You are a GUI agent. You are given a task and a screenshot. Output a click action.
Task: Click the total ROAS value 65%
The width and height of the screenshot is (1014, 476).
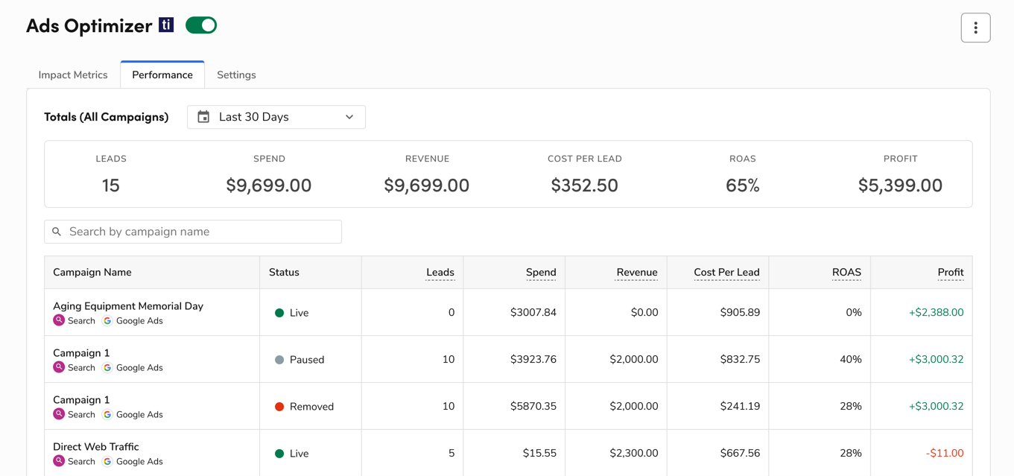[743, 185]
